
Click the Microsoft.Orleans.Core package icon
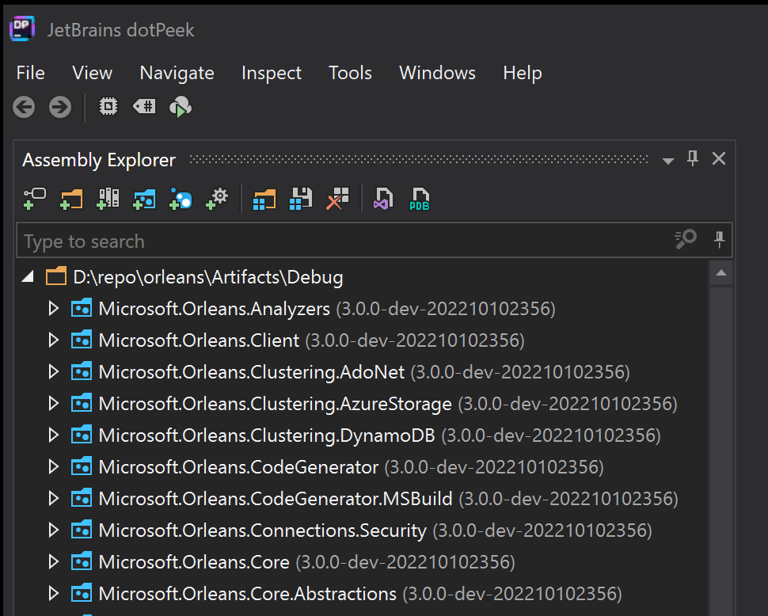coord(82,561)
